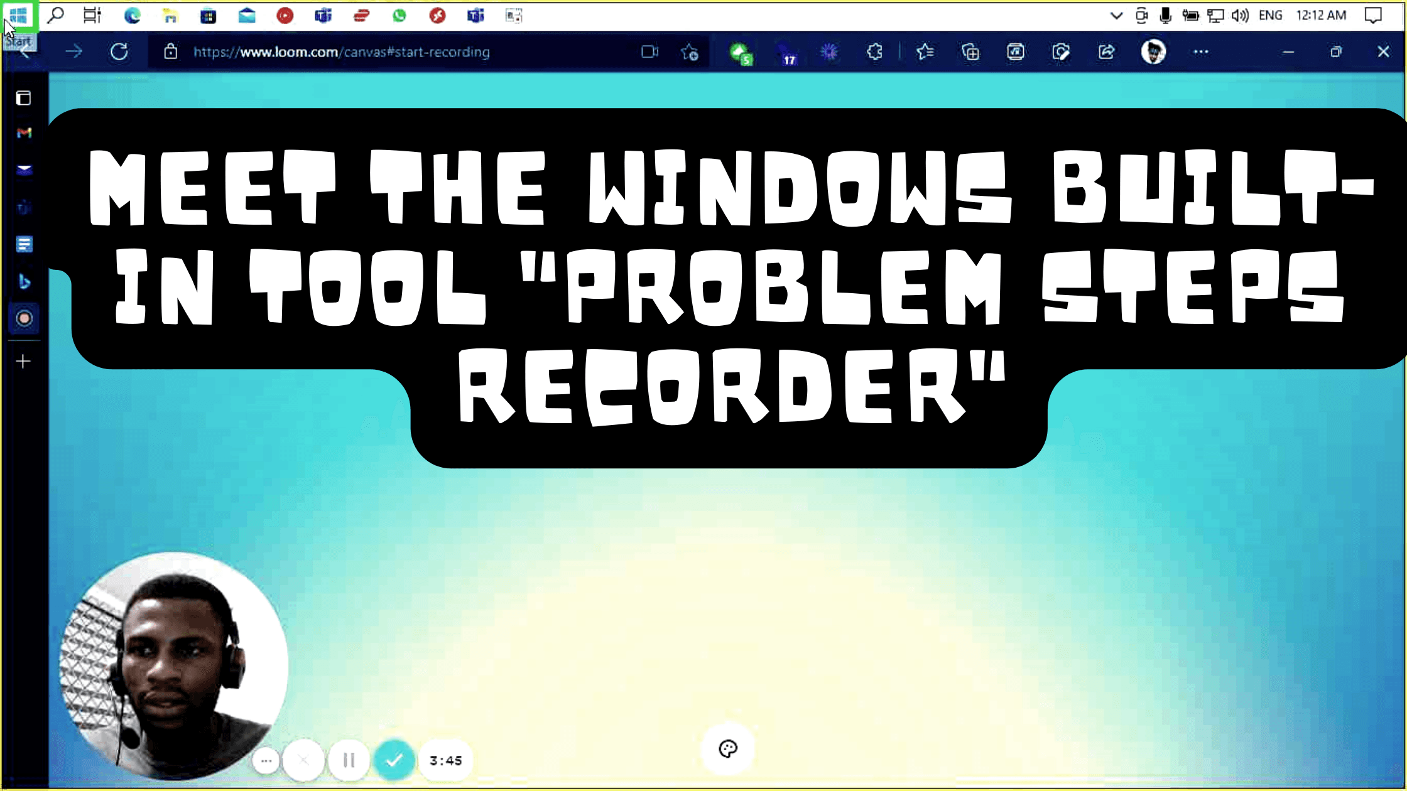Open Gmail from the browser sidebar
This screenshot has width=1407, height=791.
pyautogui.click(x=24, y=133)
